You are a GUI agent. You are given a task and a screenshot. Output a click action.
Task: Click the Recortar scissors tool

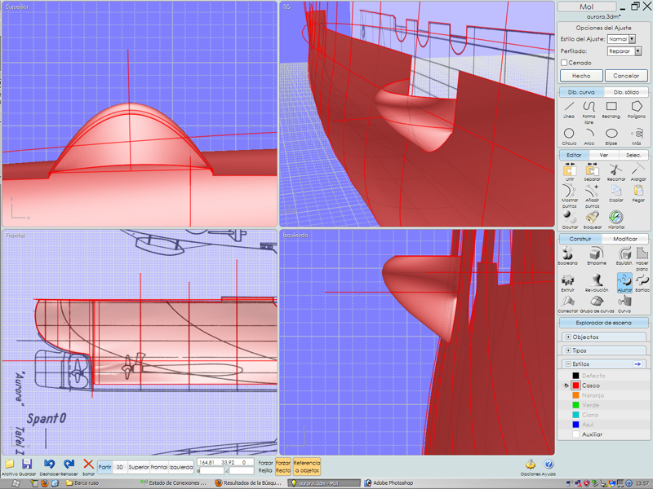click(616, 172)
